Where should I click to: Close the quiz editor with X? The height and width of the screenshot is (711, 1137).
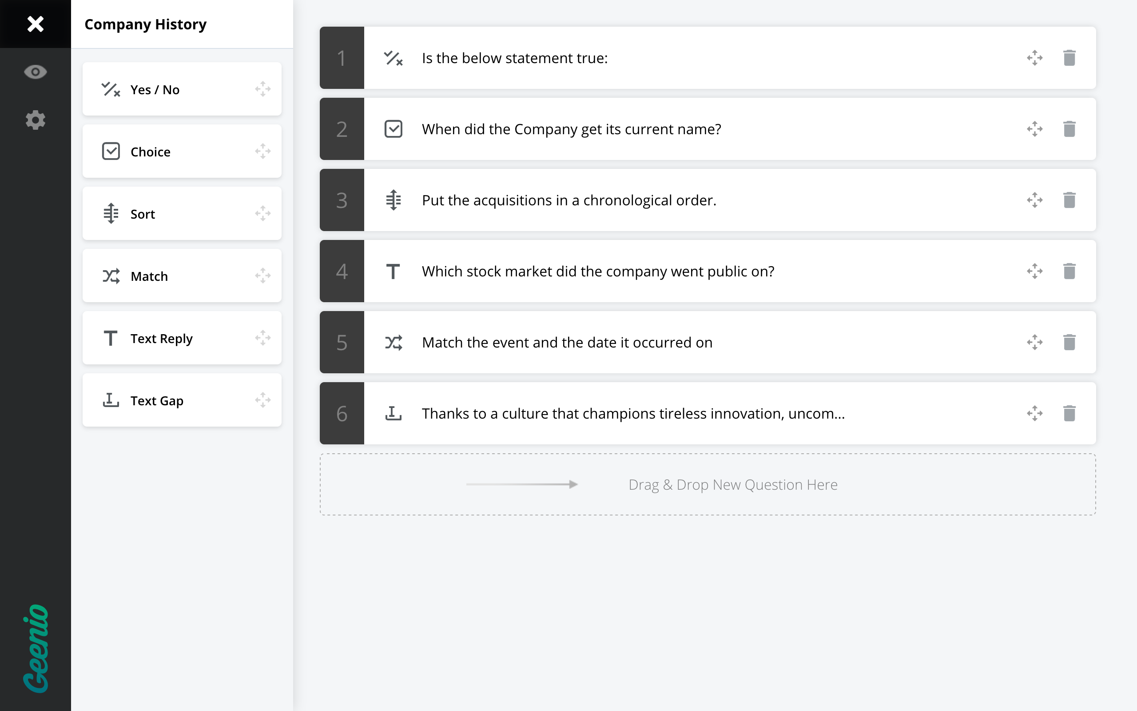click(x=35, y=24)
